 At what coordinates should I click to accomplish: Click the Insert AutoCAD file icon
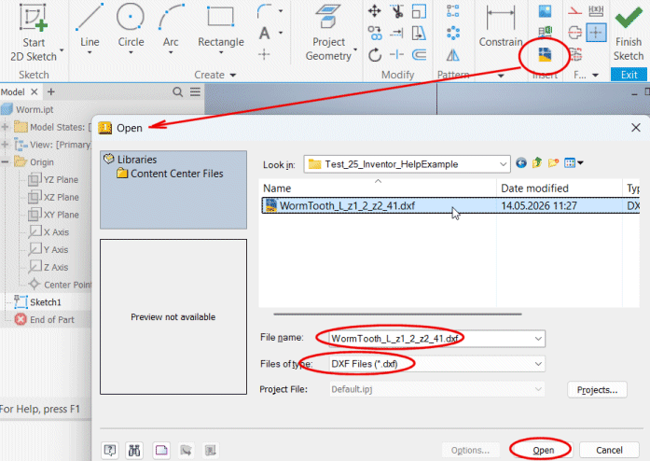click(x=545, y=54)
